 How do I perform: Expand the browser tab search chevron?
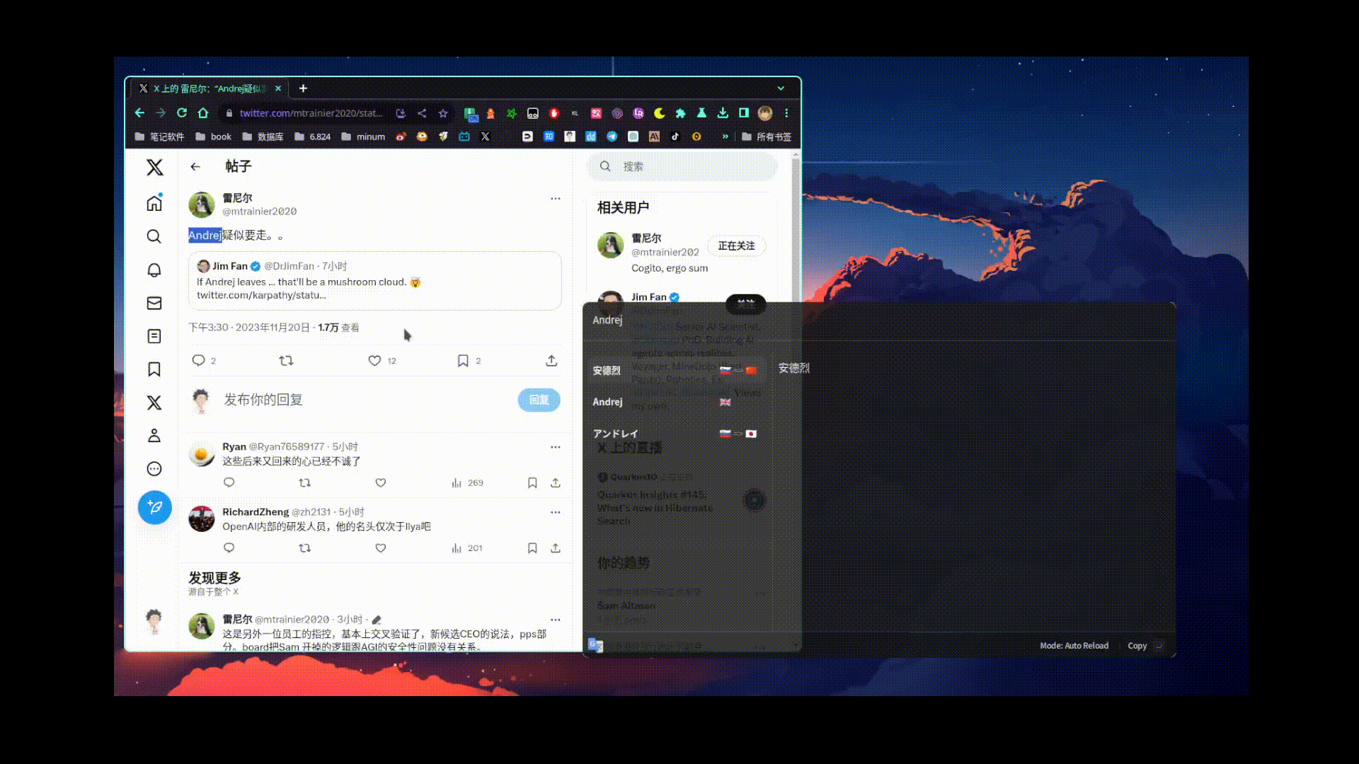(781, 88)
